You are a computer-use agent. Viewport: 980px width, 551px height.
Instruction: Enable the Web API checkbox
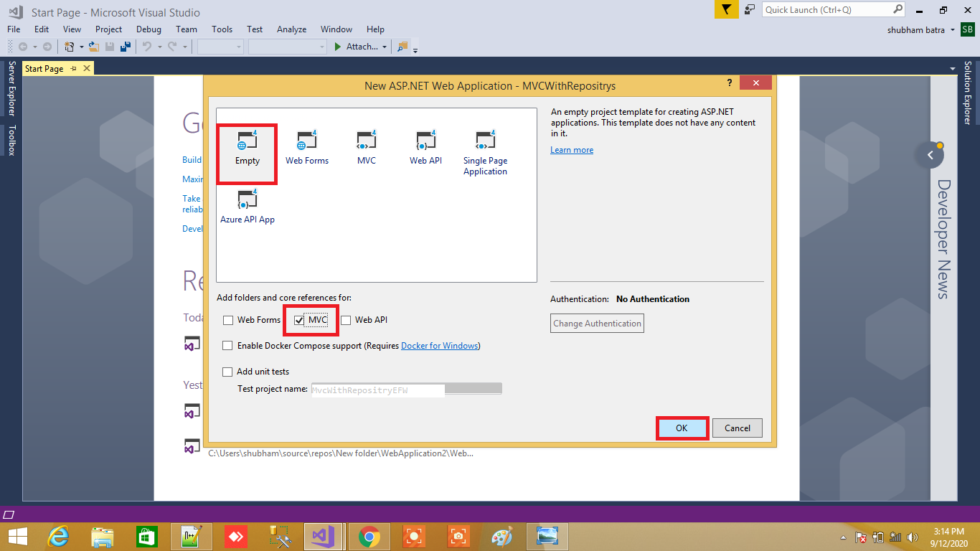[x=346, y=320]
